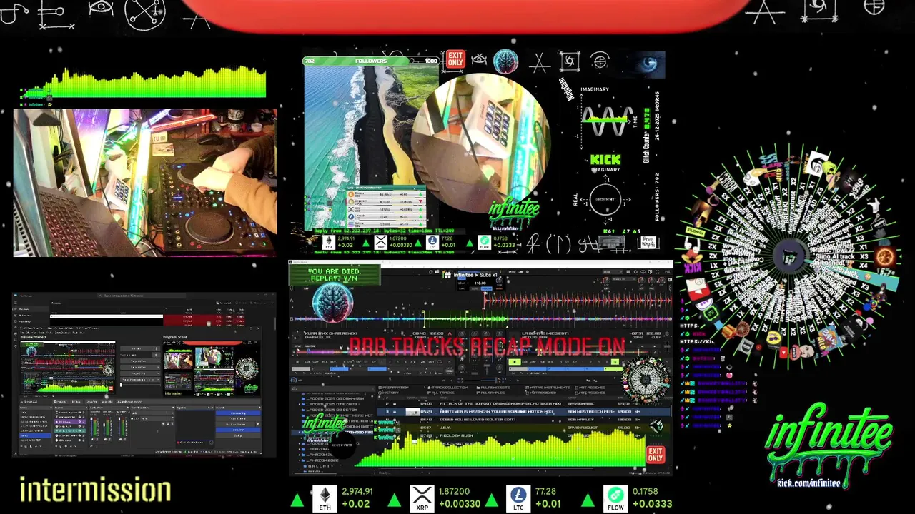This screenshot has width=915, height=514.
Task: Open the NATIVE INSTRUMENTS favorite
Action: [x=548, y=388]
